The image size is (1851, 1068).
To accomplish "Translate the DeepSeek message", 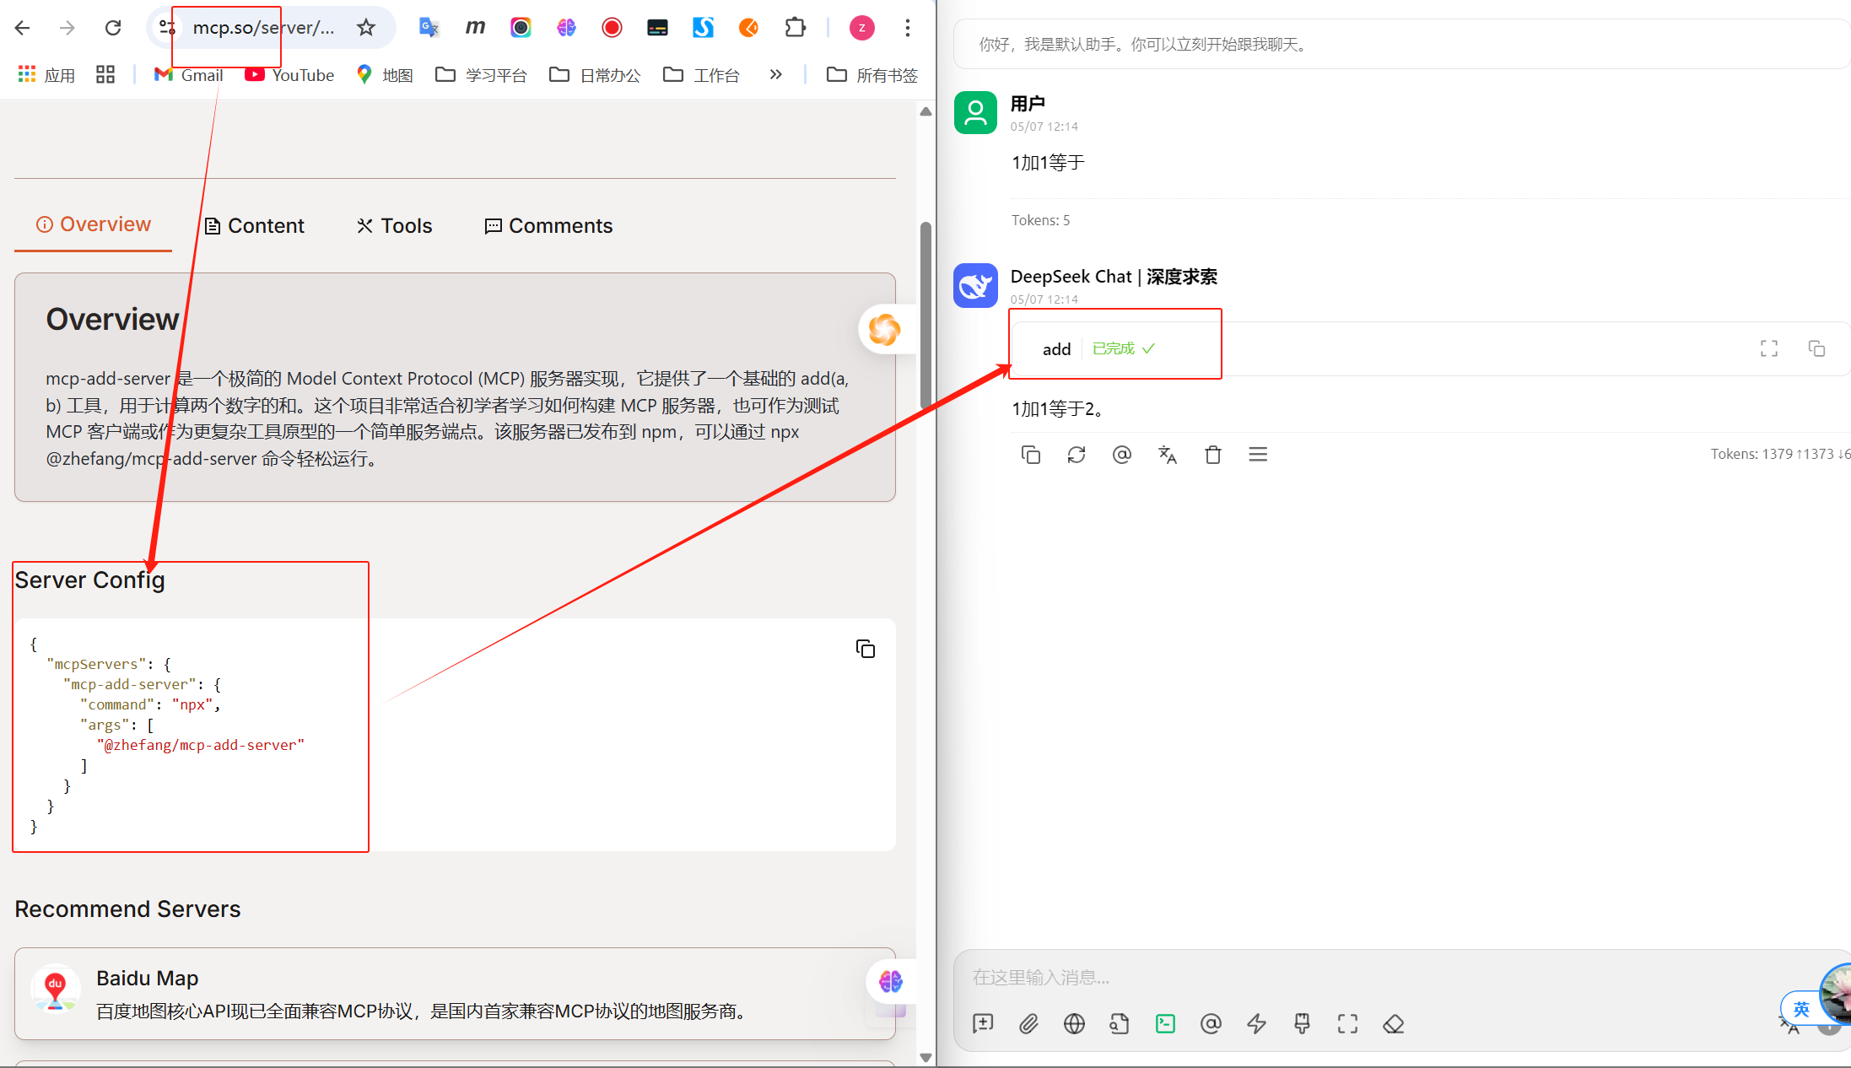I will (1167, 455).
